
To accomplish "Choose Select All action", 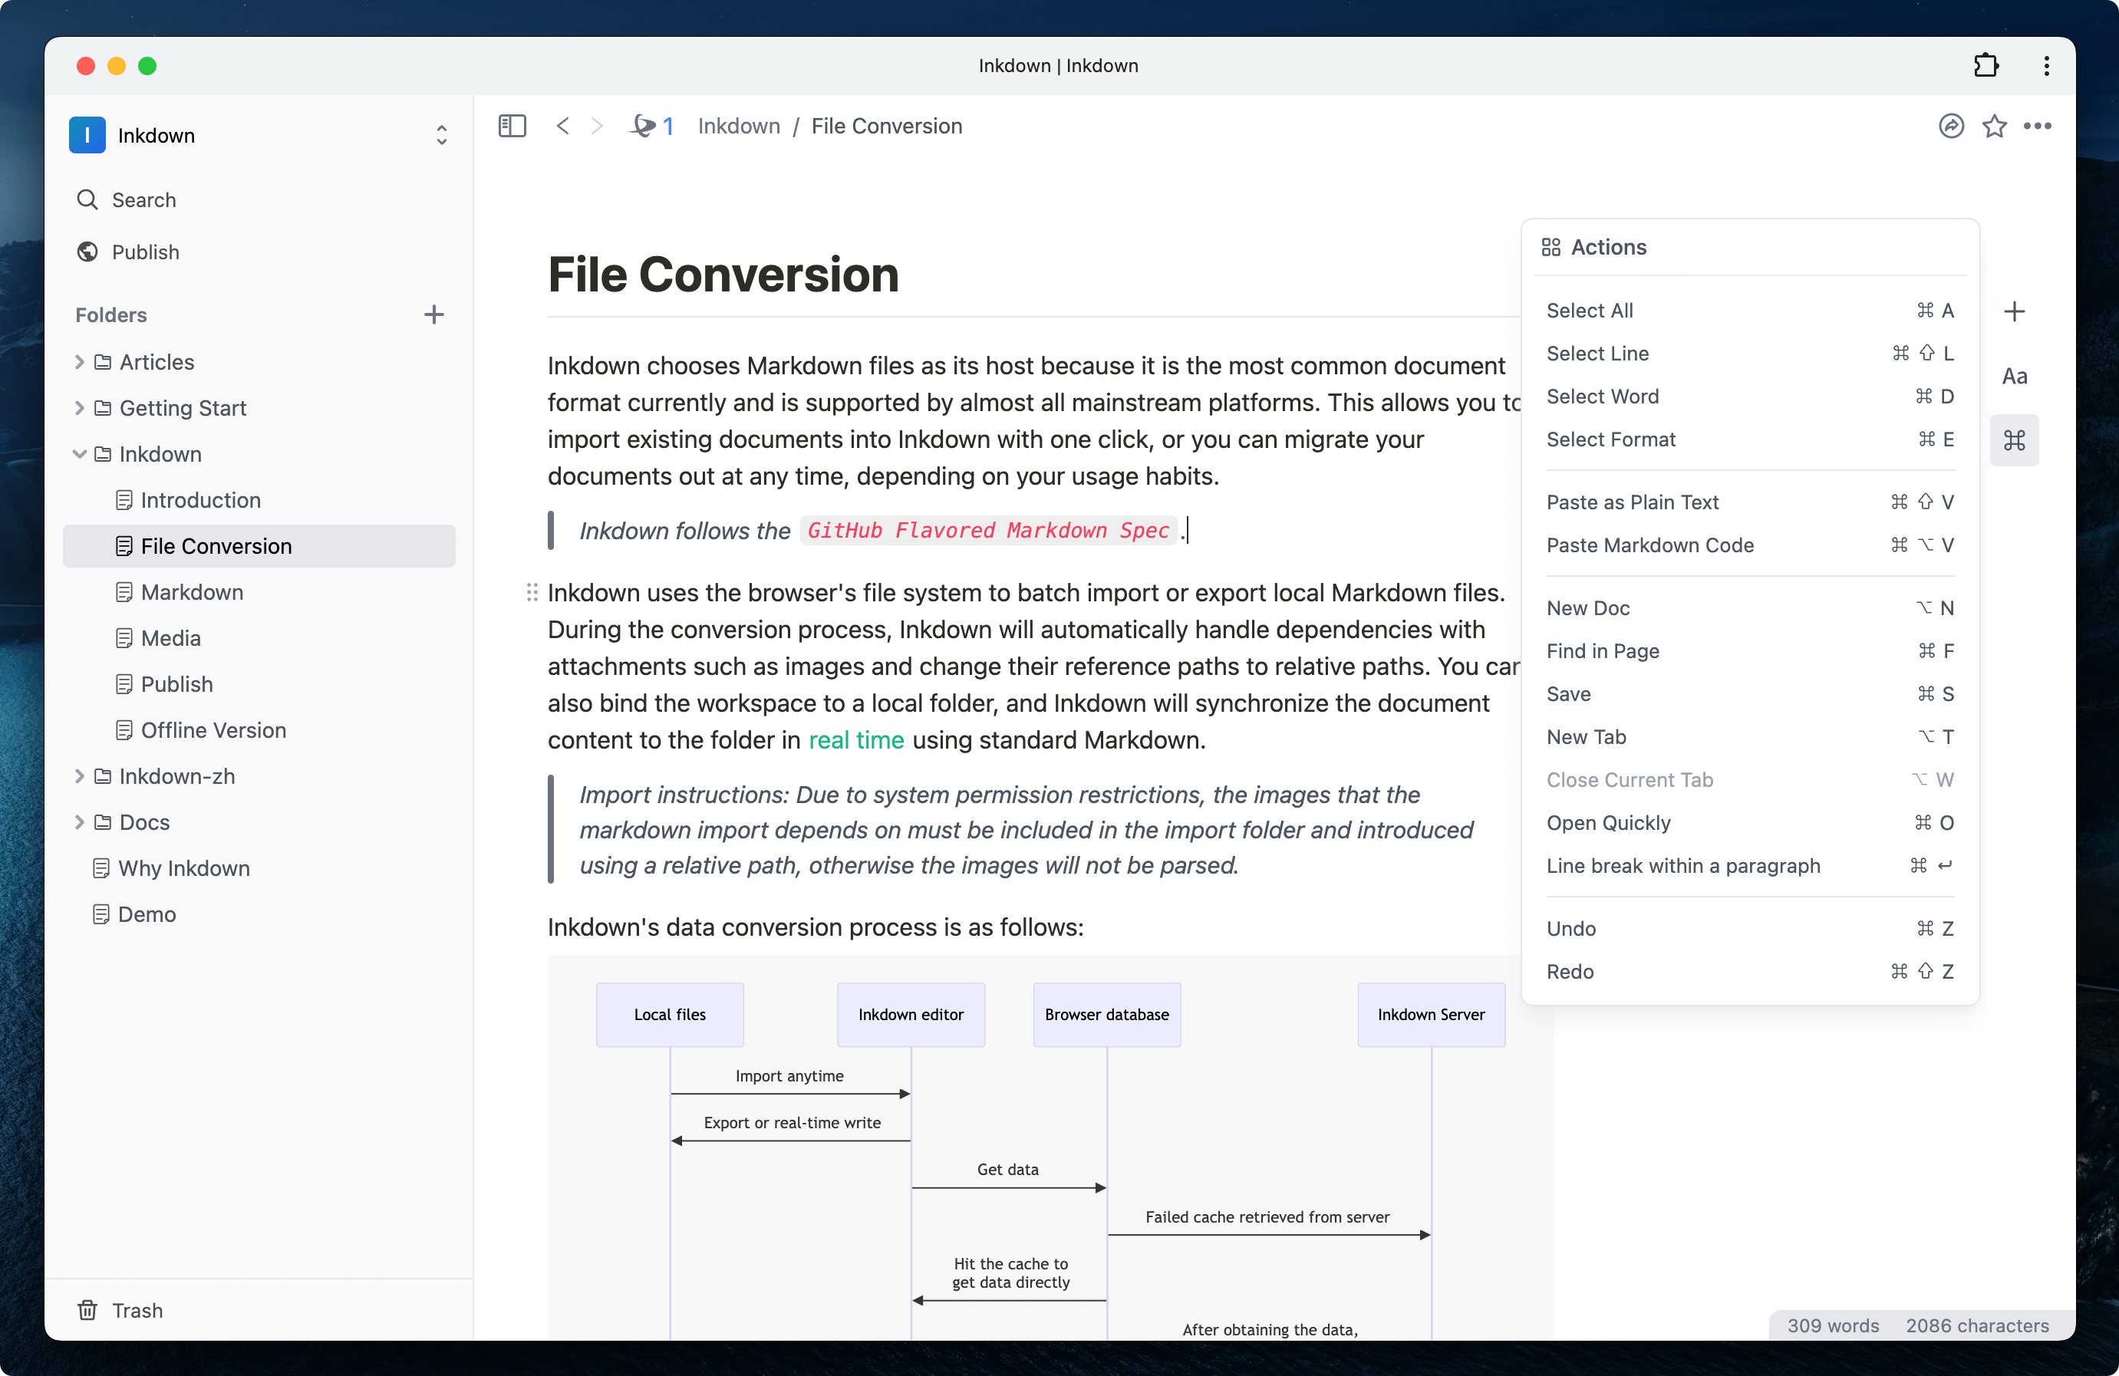I will tap(1749, 311).
